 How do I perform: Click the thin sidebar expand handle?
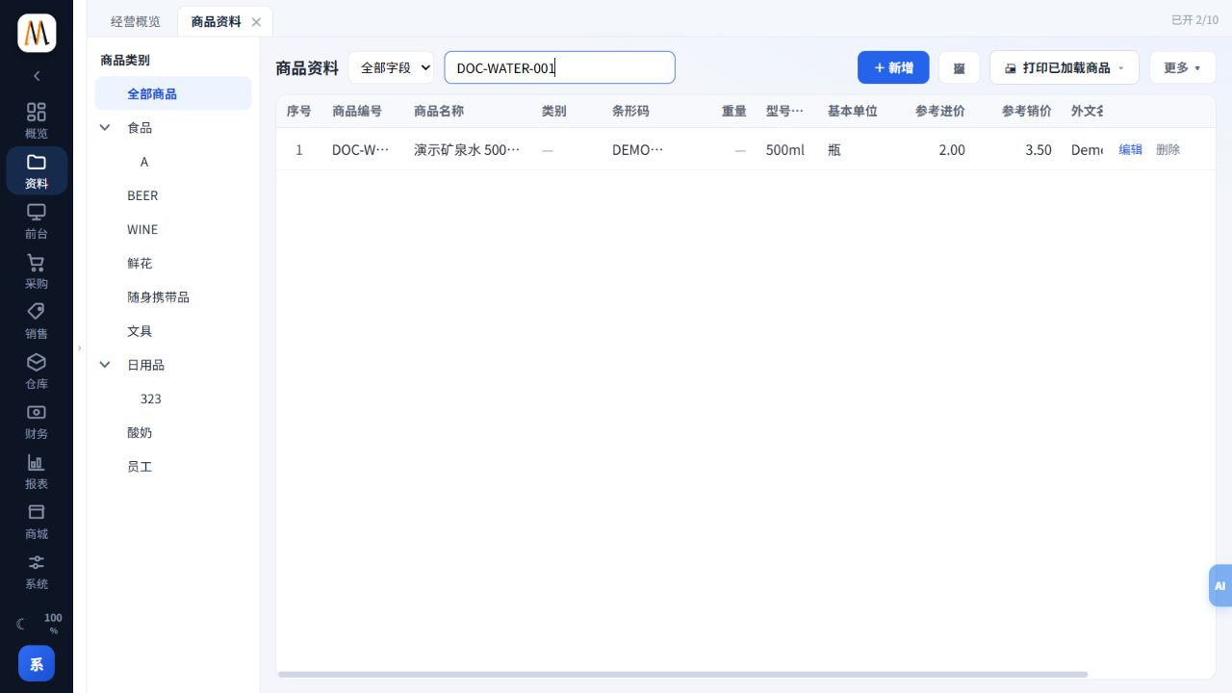point(80,347)
